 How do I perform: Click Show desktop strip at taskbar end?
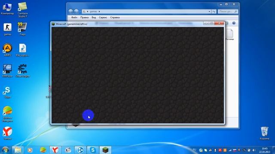[x=274, y=150]
